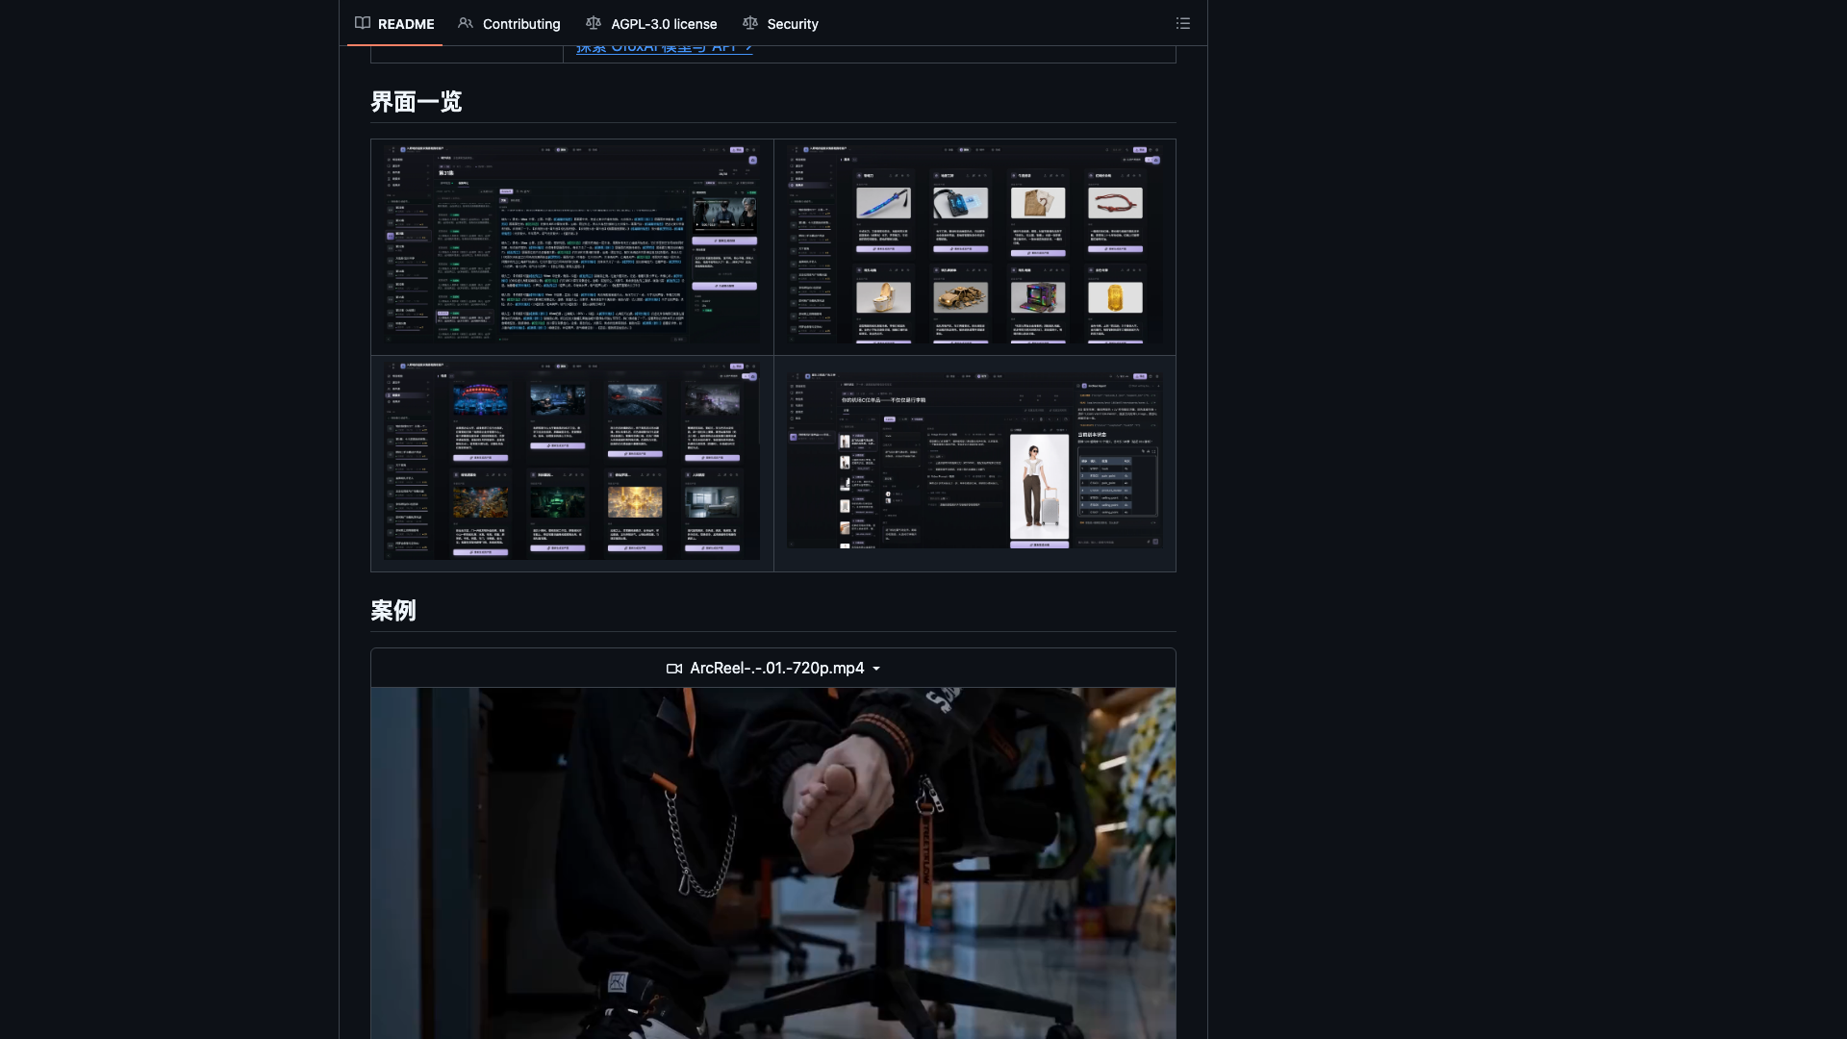Screen dimensions: 1847x1039
Task: Click the ArcReel-.-.01.-720p.mp4 filename
Action: (x=777, y=669)
